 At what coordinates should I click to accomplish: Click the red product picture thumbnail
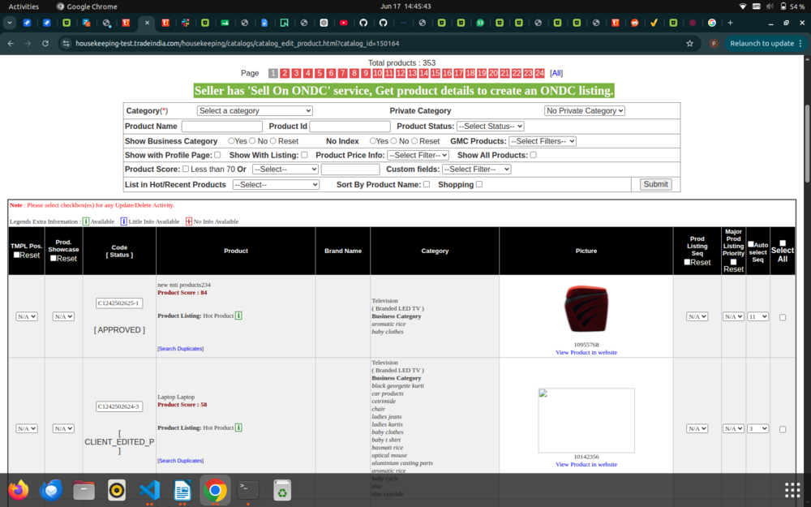pos(586,309)
